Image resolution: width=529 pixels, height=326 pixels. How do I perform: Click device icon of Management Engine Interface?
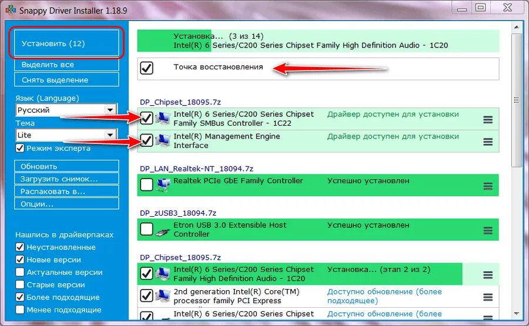click(163, 140)
